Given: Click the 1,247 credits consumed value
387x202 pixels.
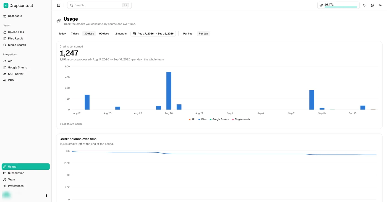Looking at the screenshot, I should click(69, 53).
